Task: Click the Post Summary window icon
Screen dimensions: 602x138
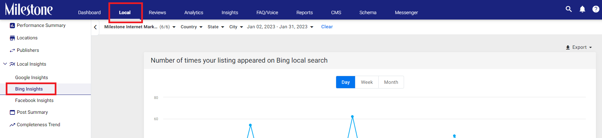Action: pyautogui.click(x=12, y=112)
